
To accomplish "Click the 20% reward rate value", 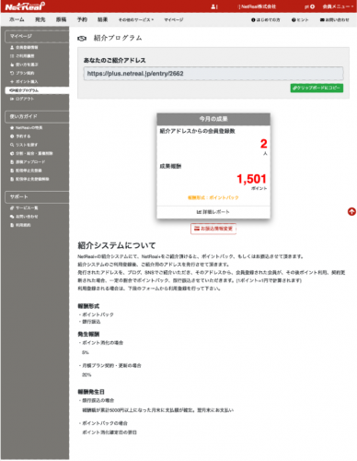I will 86,375.
